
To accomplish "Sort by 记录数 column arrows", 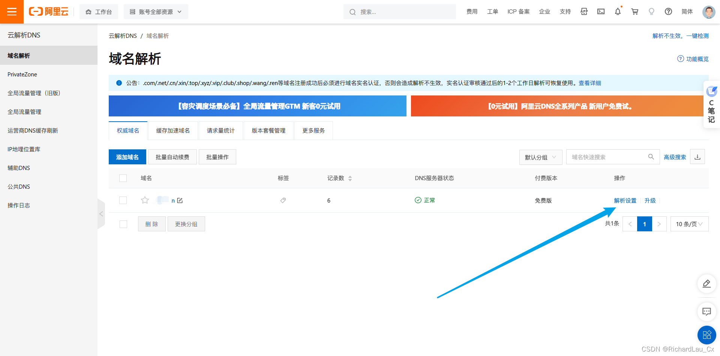I will pos(350,178).
